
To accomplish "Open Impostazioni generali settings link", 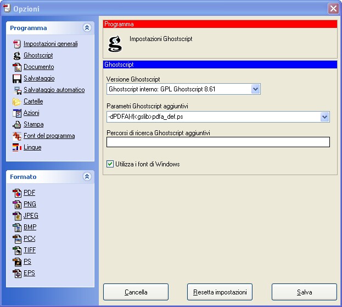I will (51, 44).
